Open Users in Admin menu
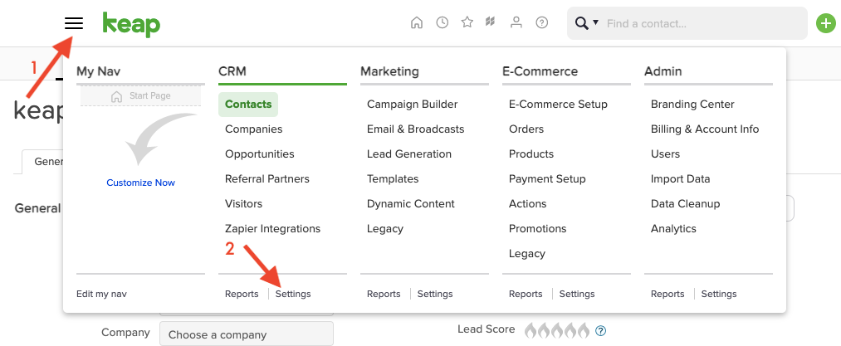This screenshot has width=841, height=346. click(665, 154)
